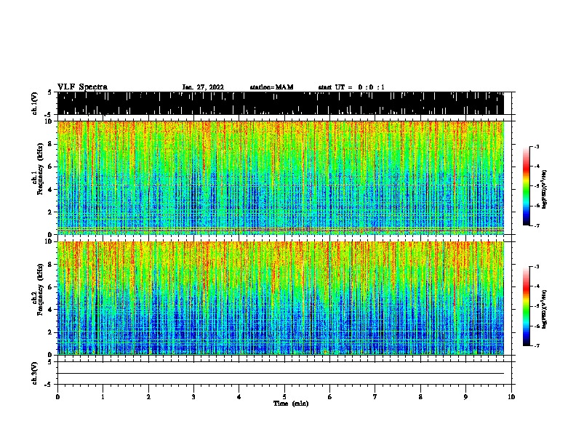Click the "station=MAM" label
The width and height of the screenshot is (576, 445).
pos(271,87)
